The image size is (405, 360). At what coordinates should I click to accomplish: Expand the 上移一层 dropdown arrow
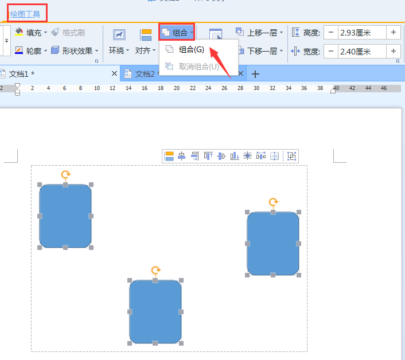pos(282,32)
